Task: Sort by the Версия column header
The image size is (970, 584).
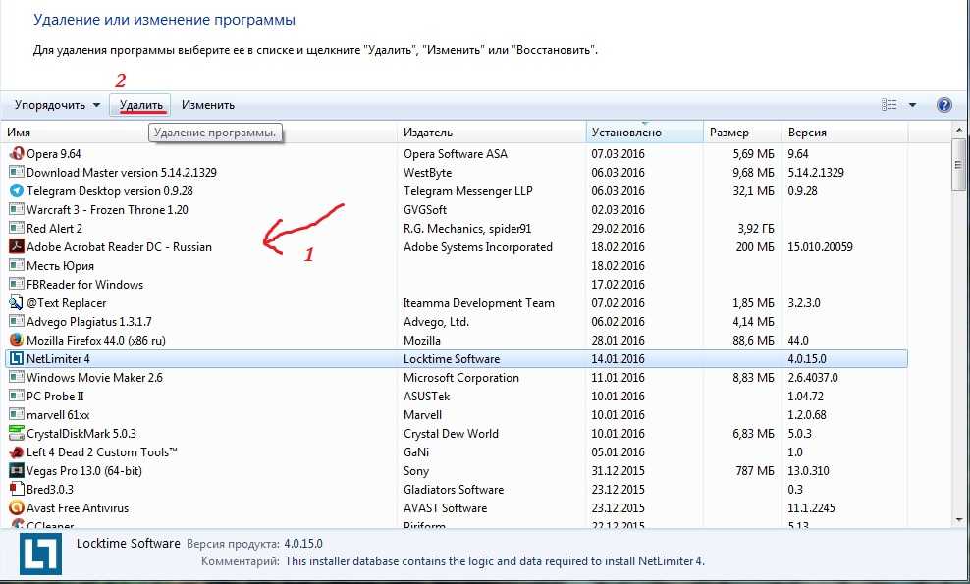Action: pos(845,132)
